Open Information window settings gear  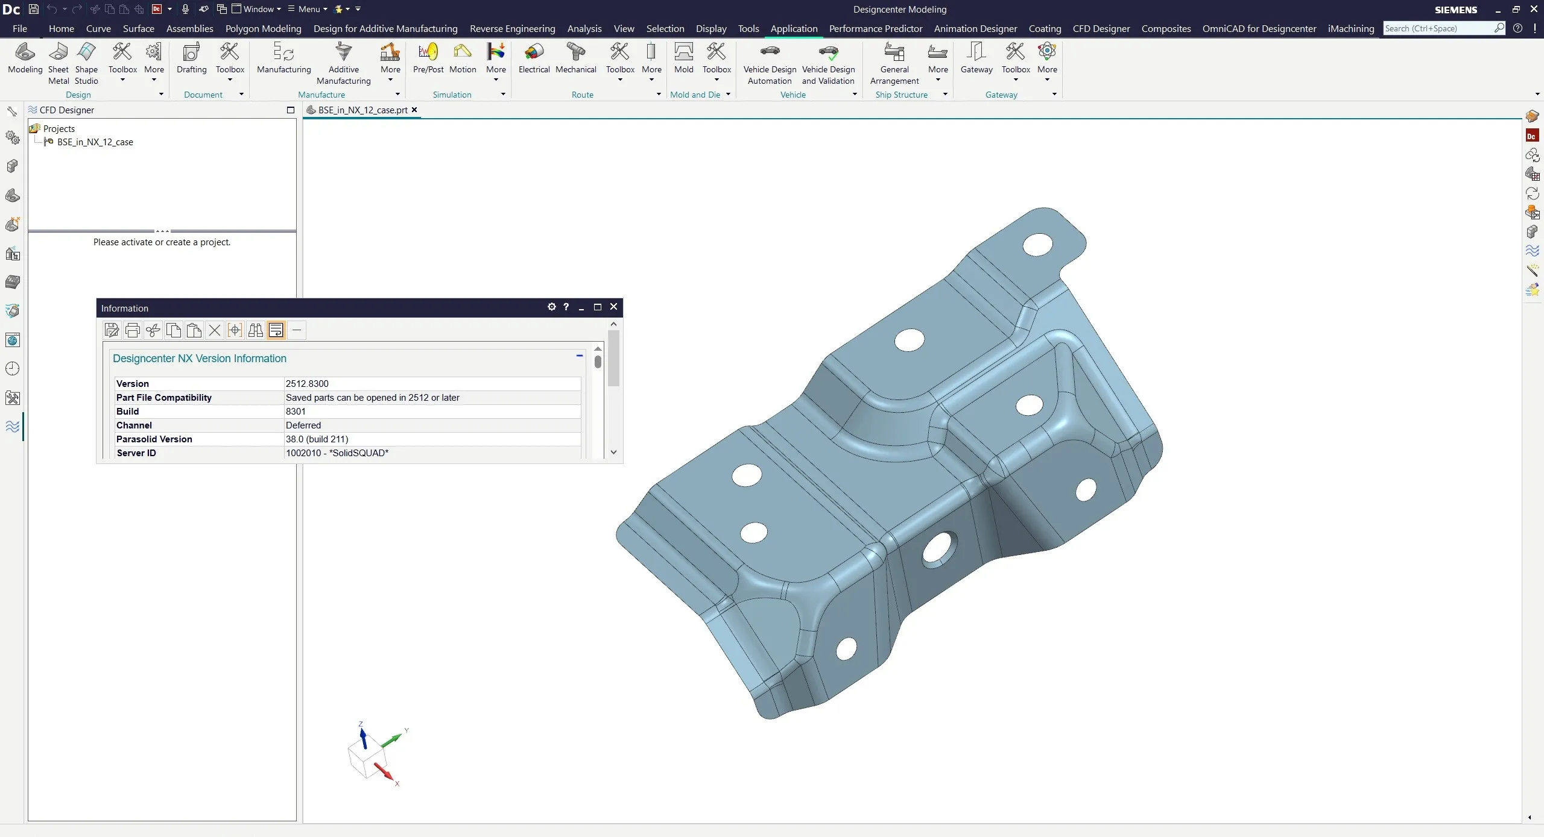click(551, 307)
